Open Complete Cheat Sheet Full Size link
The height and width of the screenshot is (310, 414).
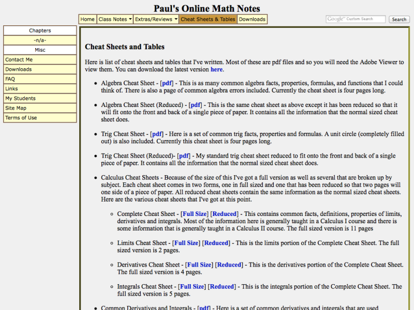pos(195,214)
